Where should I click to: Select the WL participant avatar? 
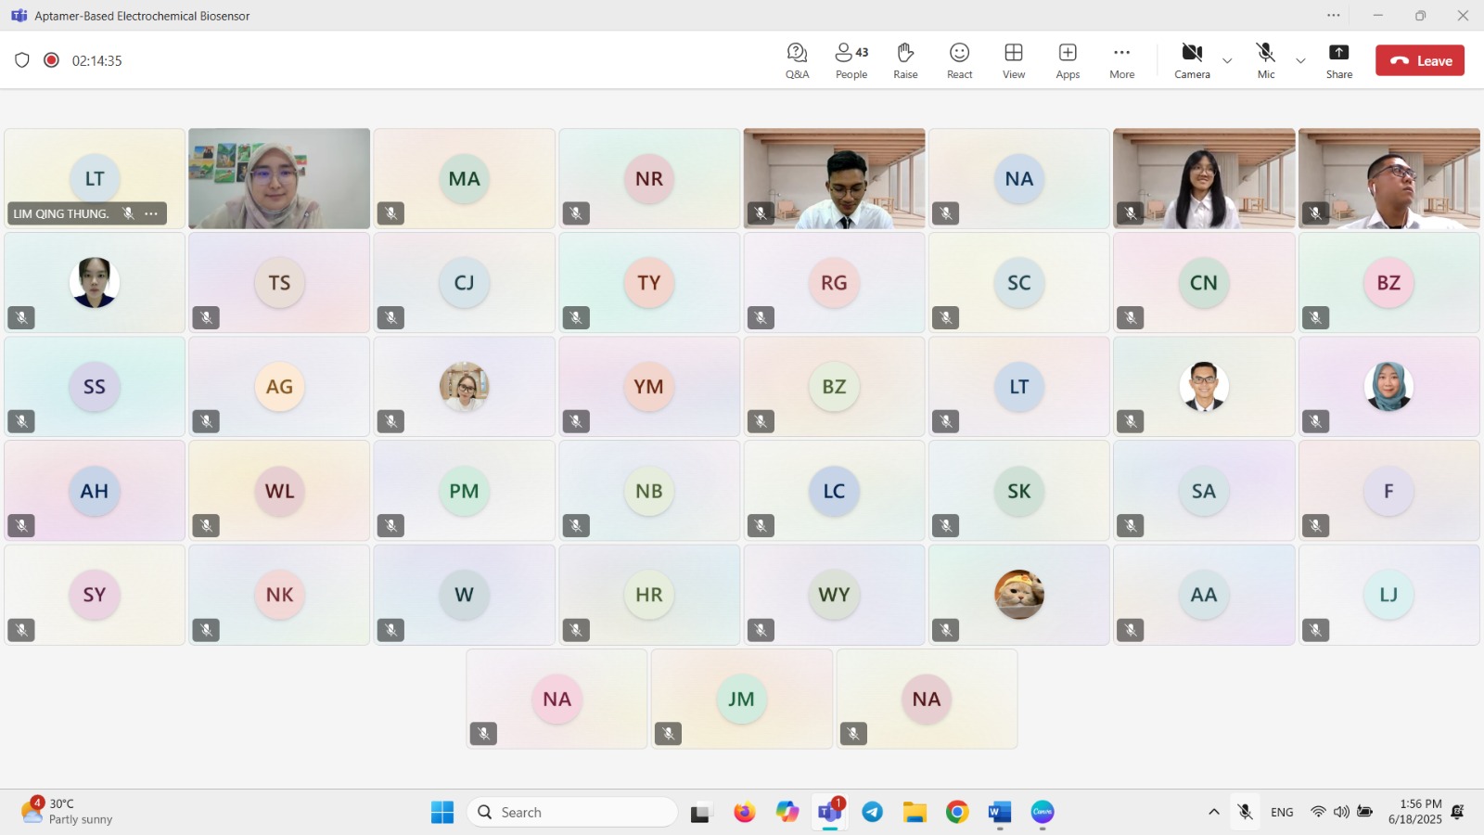(x=279, y=491)
